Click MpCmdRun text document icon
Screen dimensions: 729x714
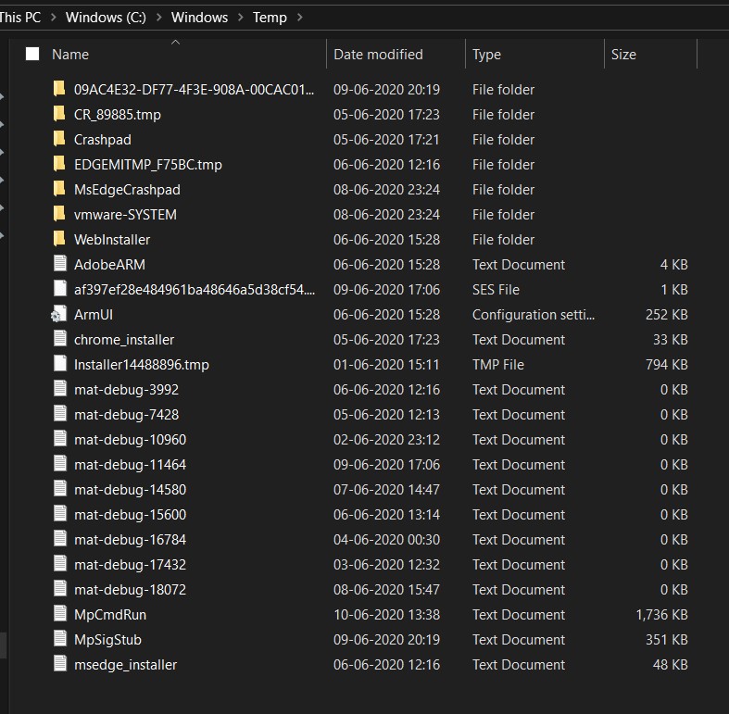(x=59, y=614)
